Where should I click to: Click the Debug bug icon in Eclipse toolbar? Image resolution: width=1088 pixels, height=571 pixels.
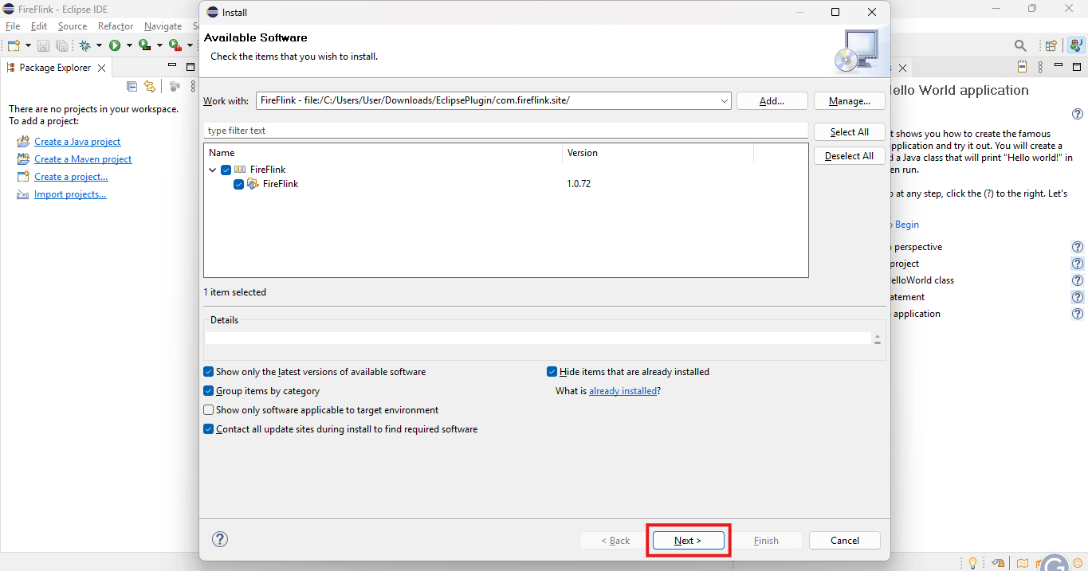click(84, 45)
